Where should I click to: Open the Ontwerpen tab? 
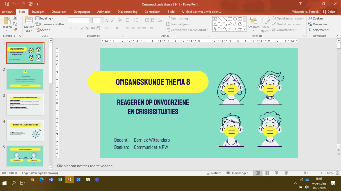tap(59, 12)
